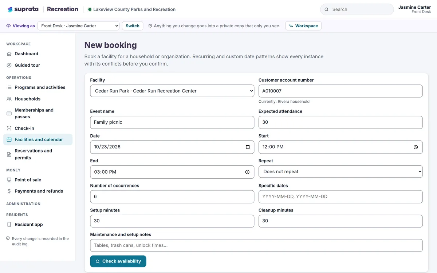437x273 pixels.
Task: Click the Customer account number field
Action: click(340, 91)
